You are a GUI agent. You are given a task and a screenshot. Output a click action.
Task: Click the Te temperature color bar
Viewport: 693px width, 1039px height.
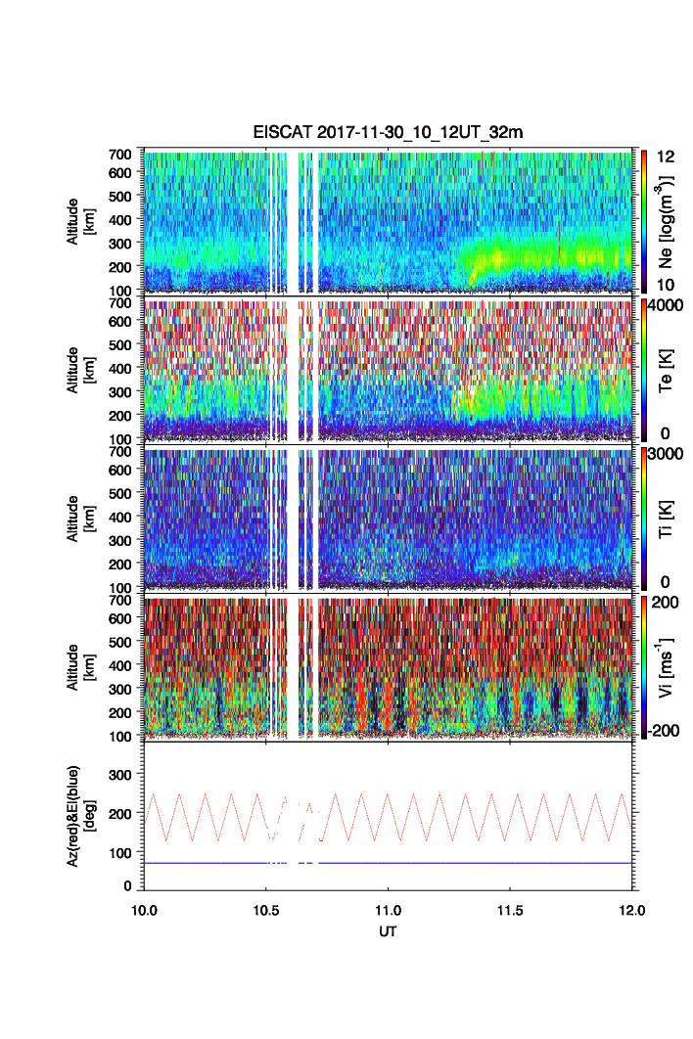pyautogui.click(x=642, y=370)
